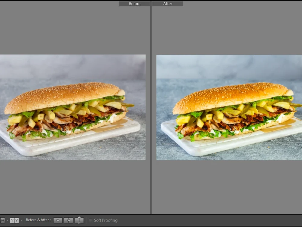Open the YY view mode dropdown arrow

coord(21,220)
